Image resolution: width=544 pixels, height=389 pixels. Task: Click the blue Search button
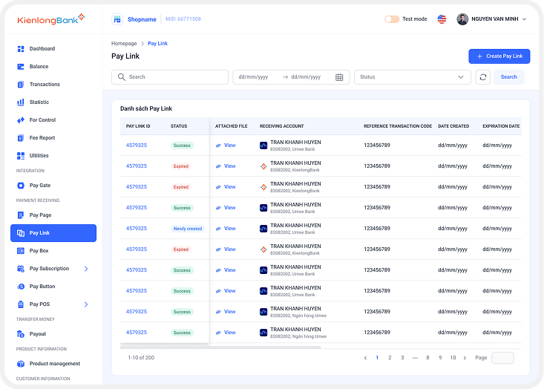(x=508, y=77)
